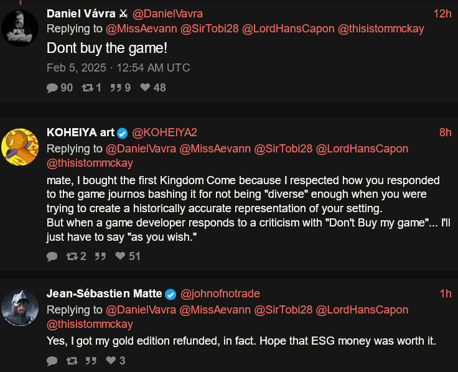Screen dimensions: 458x372
Task: Click quote icon on Daniel Vávra's tweet
Action: click(116, 88)
